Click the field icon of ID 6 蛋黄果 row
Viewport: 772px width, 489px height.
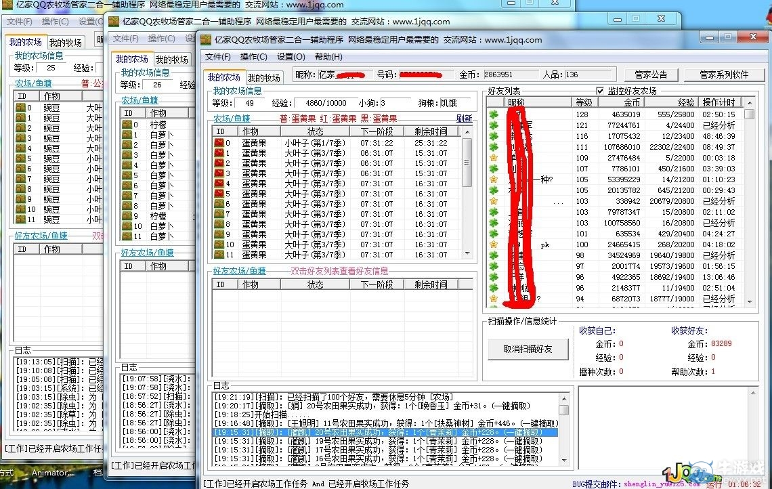tap(219, 204)
